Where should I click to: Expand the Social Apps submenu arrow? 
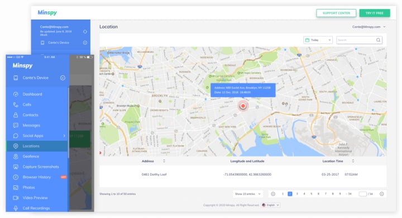tap(64, 136)
